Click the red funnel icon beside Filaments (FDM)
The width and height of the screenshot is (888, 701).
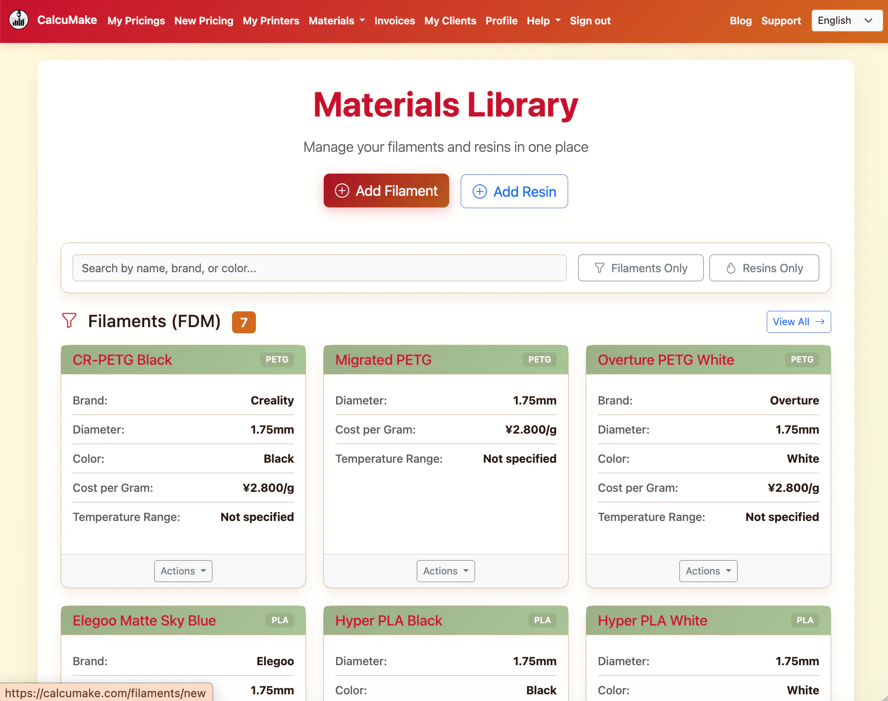(x=69, y=320)
